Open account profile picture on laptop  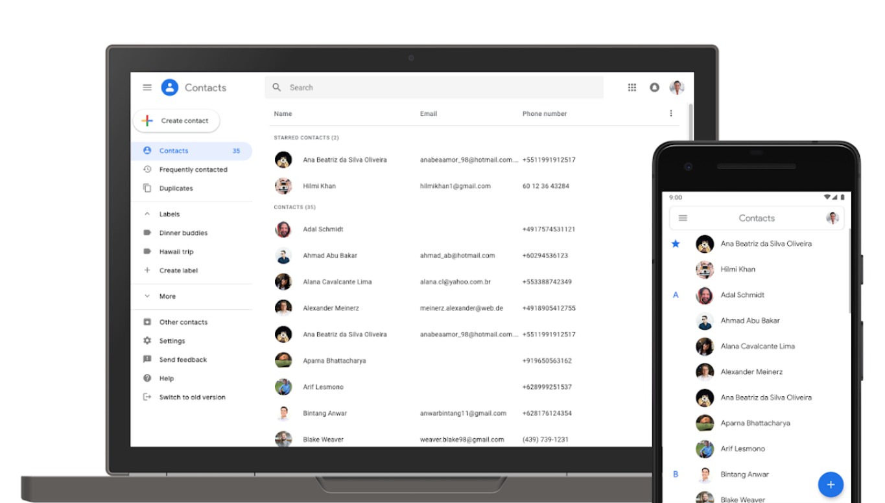(x=677, y=88)
